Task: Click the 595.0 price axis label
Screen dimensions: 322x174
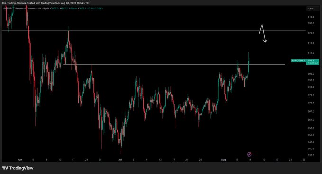Action: [x=311, y=74]
